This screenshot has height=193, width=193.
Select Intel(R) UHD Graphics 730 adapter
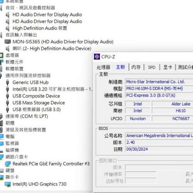click(39, 184)
